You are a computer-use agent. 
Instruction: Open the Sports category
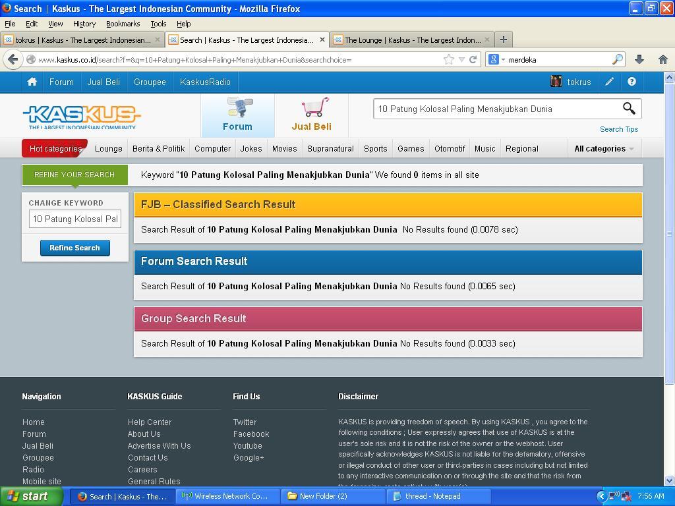click(375, 149)
